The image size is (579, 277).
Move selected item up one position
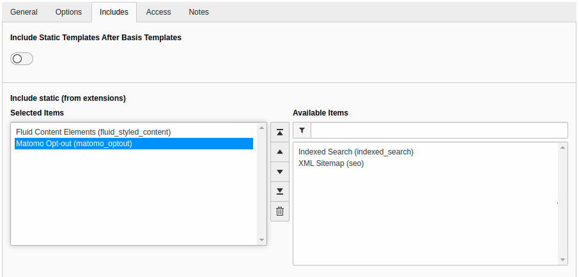click(x=280, y=152)
